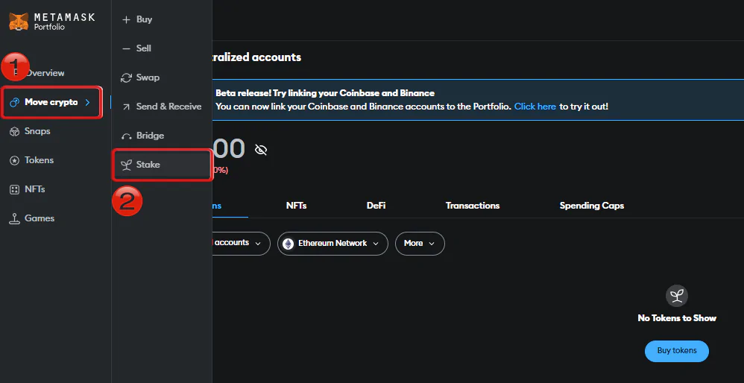Click the Move crypto transfer icon
Viewport: 744px width, 383px height.
coord(15,102)
